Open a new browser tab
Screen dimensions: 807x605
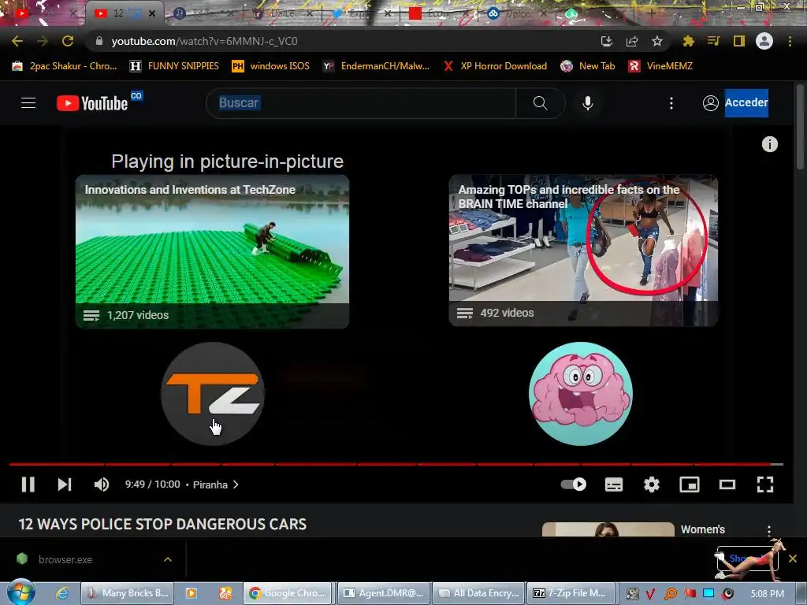click(650, 13)
